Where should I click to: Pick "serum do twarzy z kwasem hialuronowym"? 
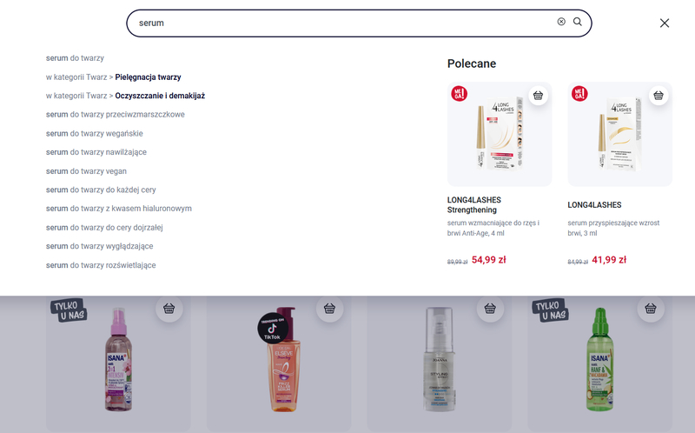point(118,209)
